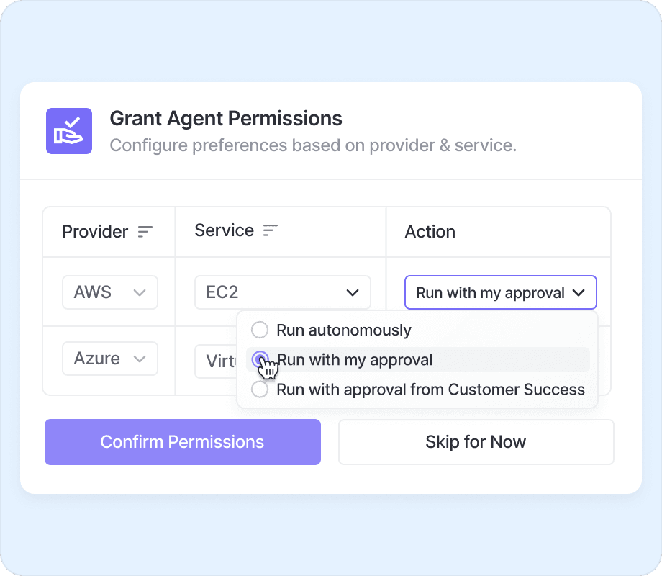Choose approval from Customer Success radio button
This screenshot has width=662, height=576.
tap(259, 390)
